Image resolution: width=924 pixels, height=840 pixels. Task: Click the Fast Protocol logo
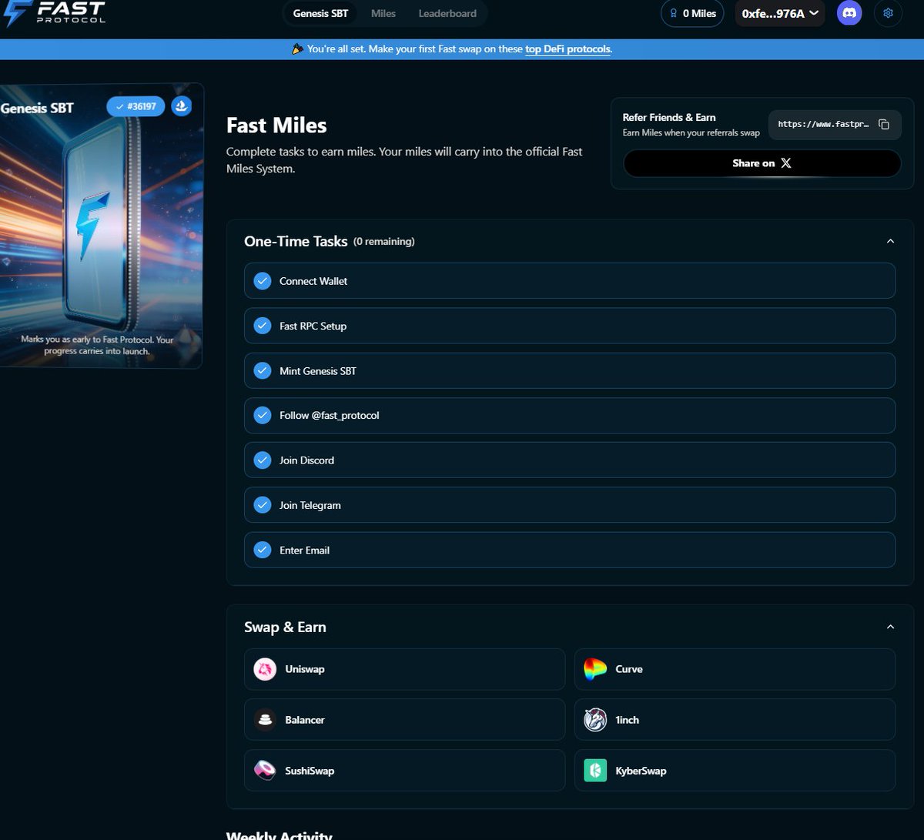point(53,13)
